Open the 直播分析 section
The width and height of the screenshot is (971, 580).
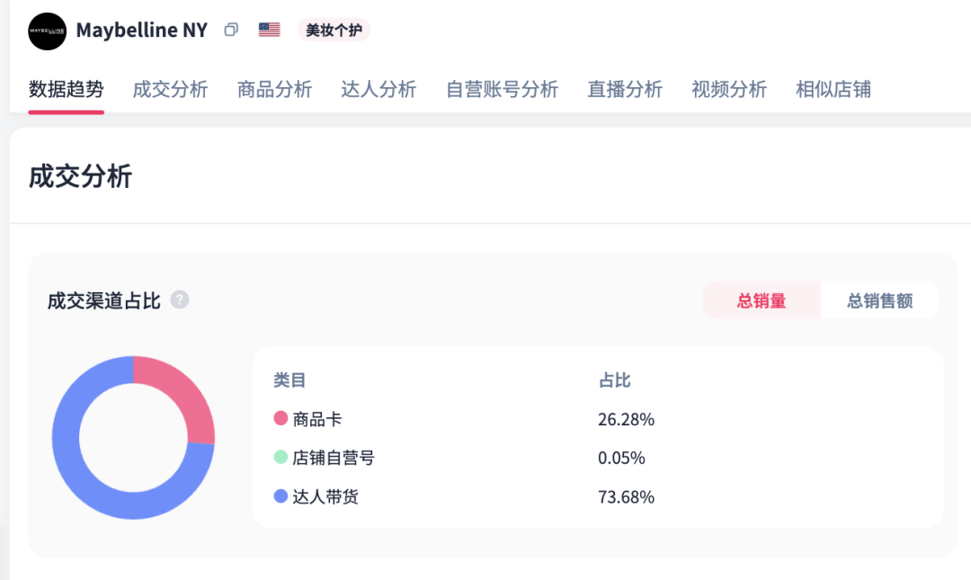[625, 89]
